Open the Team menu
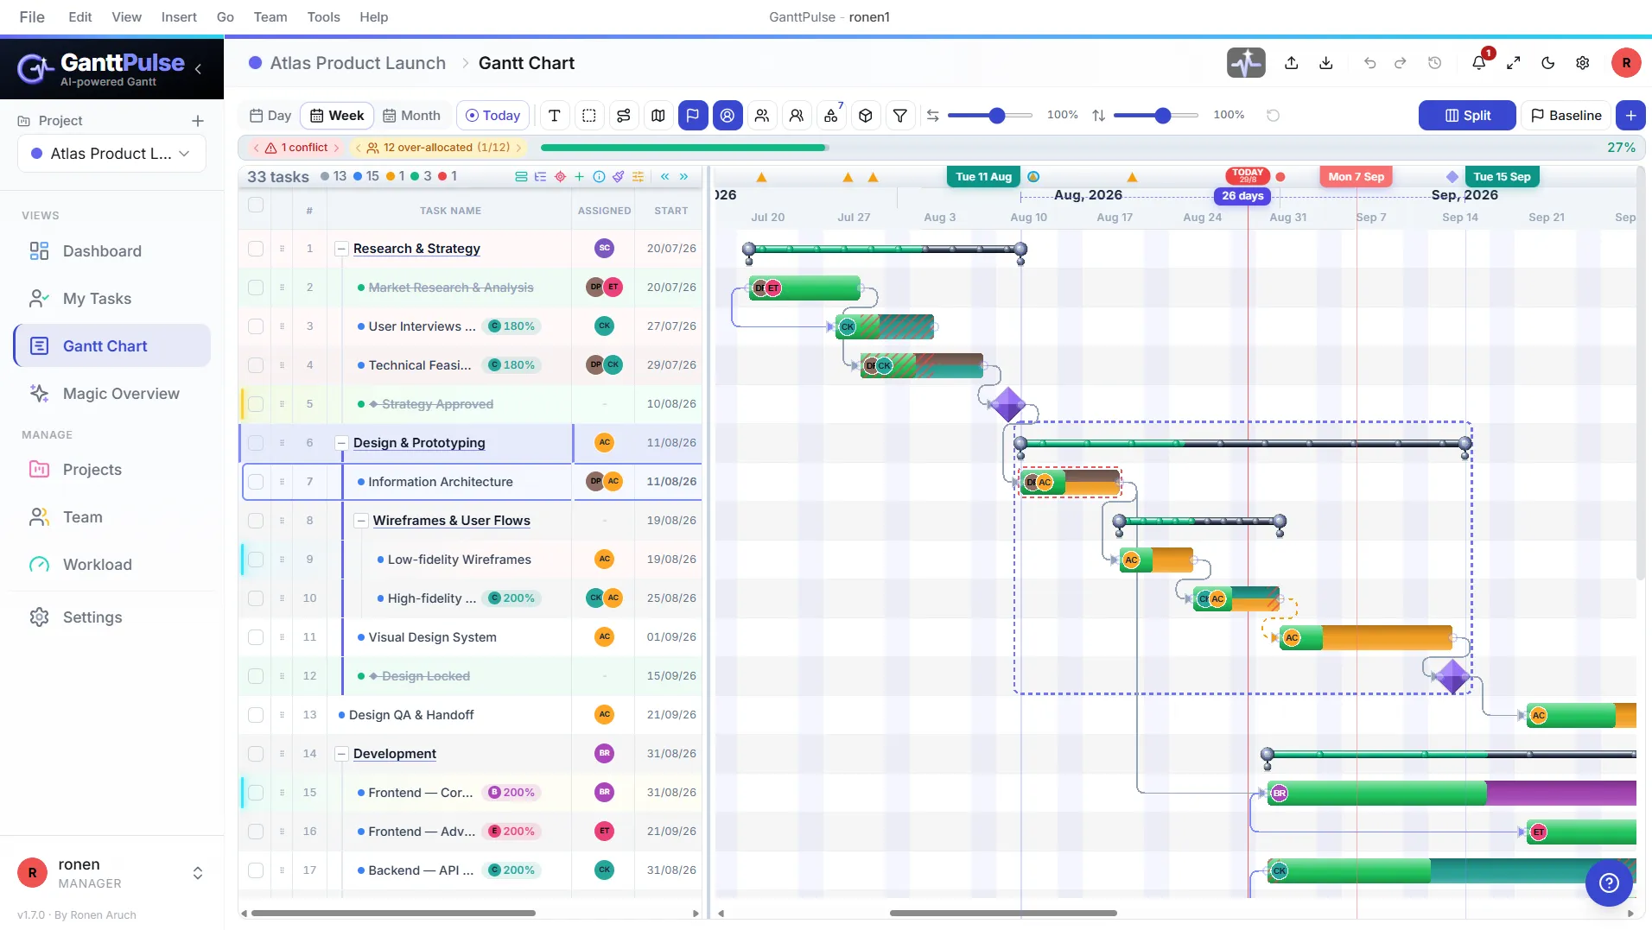The image size is (1652, 930). click(x=270, y=17)
